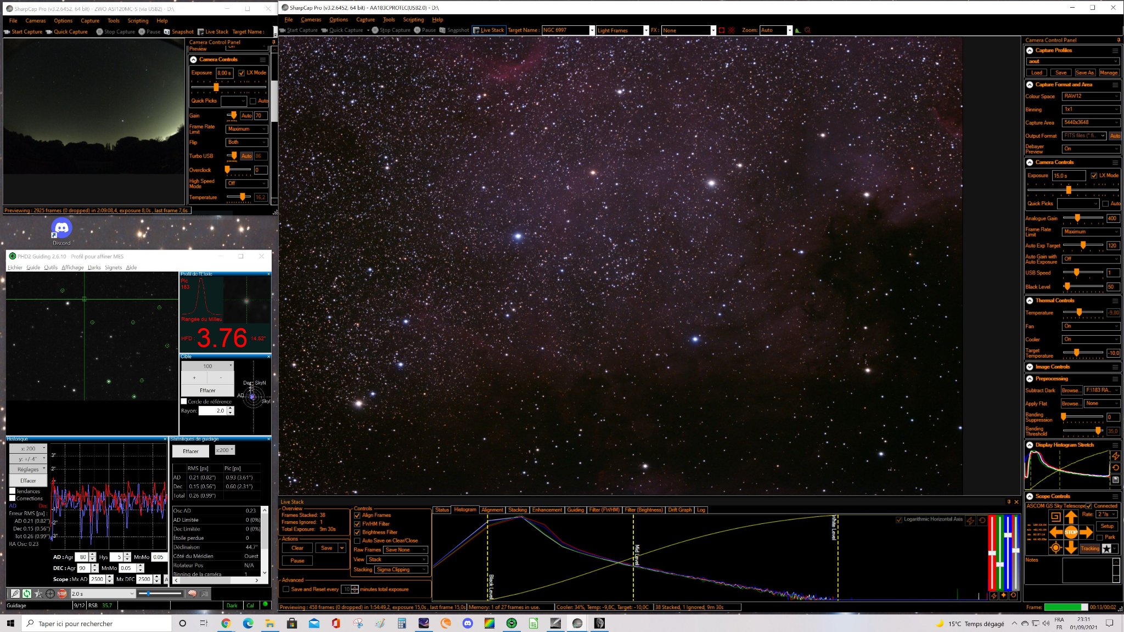Click Effacer in PHD2 guiding statistics

click(190, 452)
